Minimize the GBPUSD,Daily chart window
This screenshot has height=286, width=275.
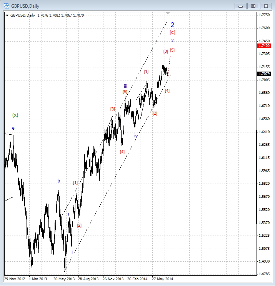pyautogui.click(x=240, y=6)
